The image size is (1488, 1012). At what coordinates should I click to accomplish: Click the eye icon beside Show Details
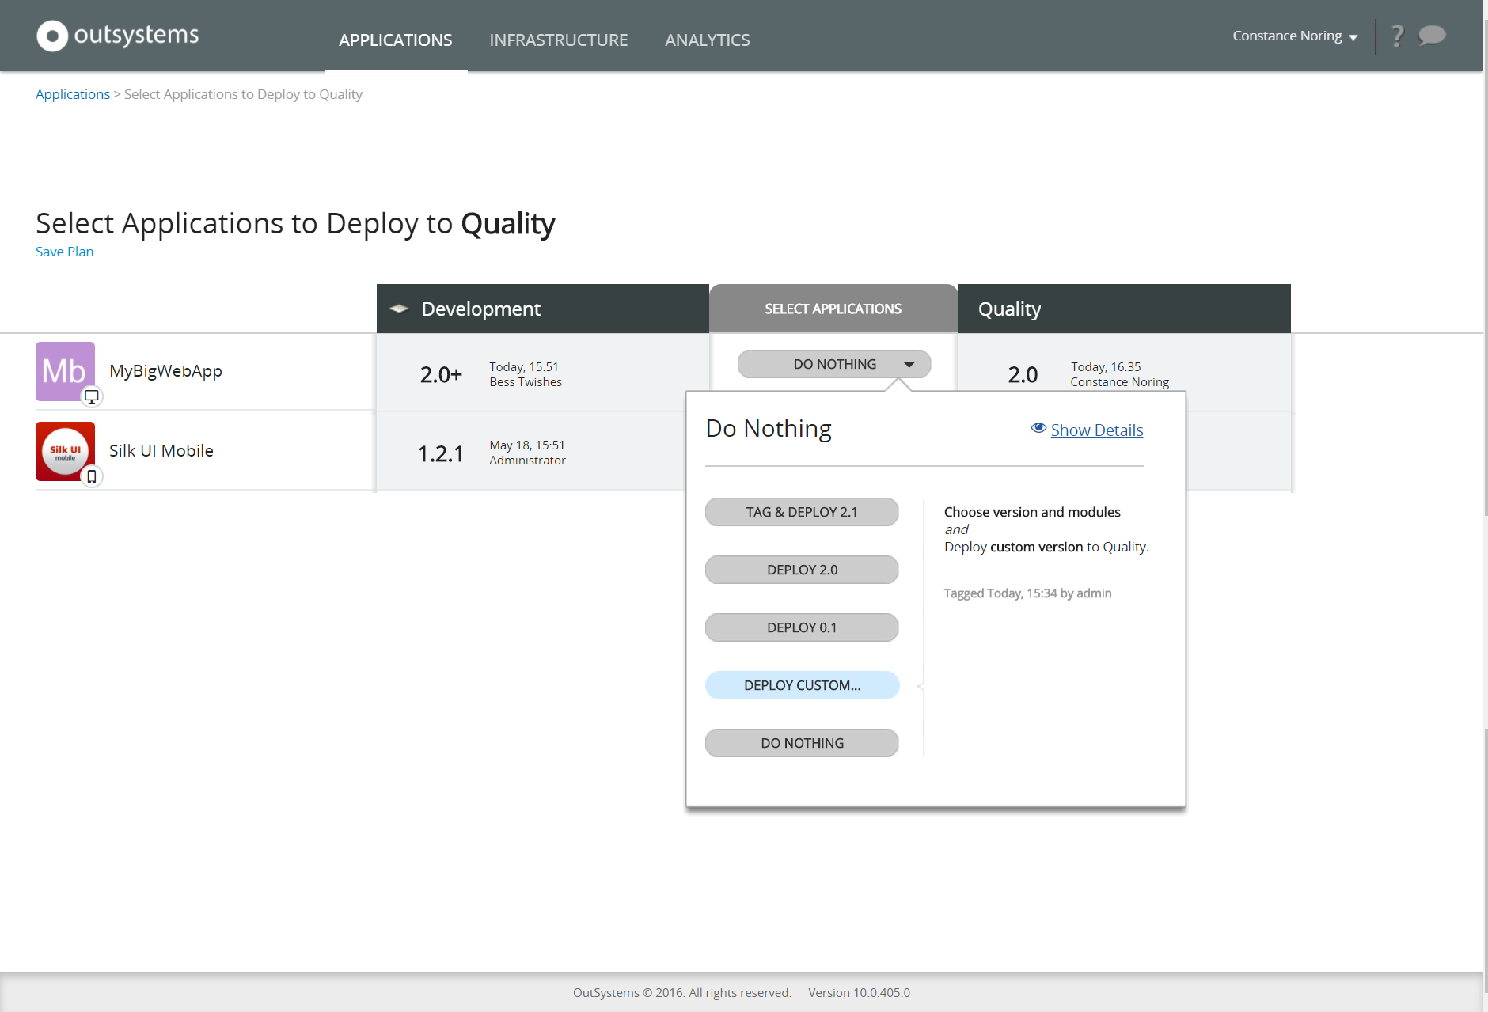point(1038,428)
